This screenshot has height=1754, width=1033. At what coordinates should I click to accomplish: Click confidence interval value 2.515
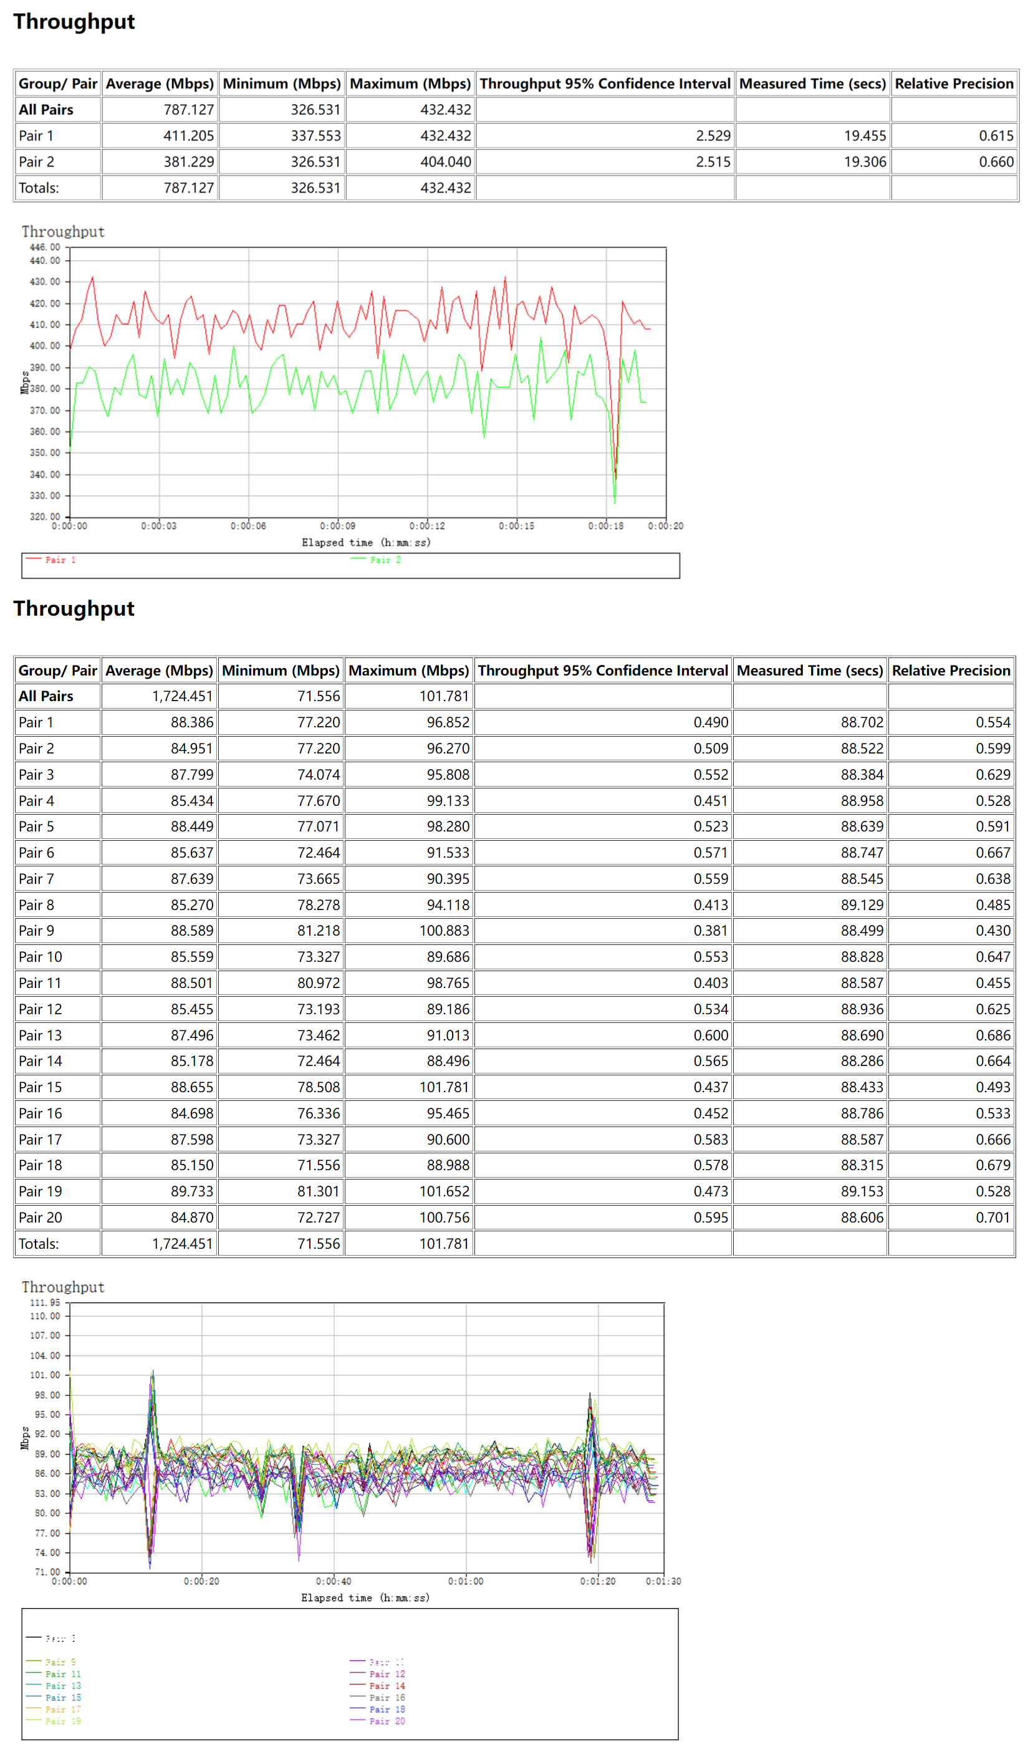pyautogui.click(x=605, y=162)
